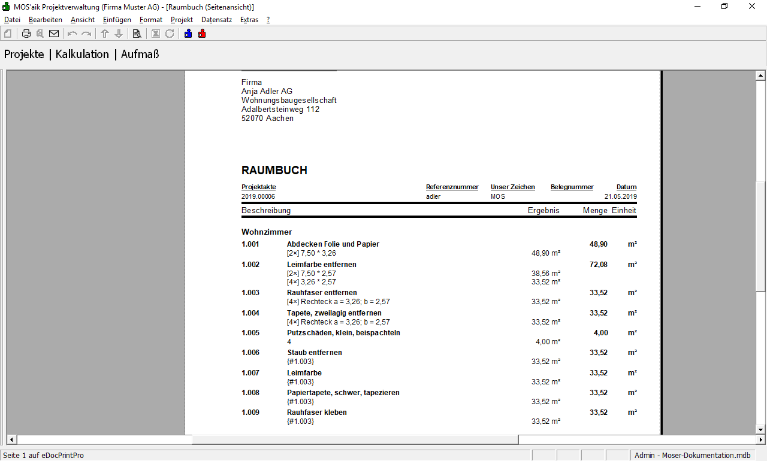The image size is (767, 461).
Task: Click the print icon in toolbar
Action: pyautogui.click(x=26, y=34)
